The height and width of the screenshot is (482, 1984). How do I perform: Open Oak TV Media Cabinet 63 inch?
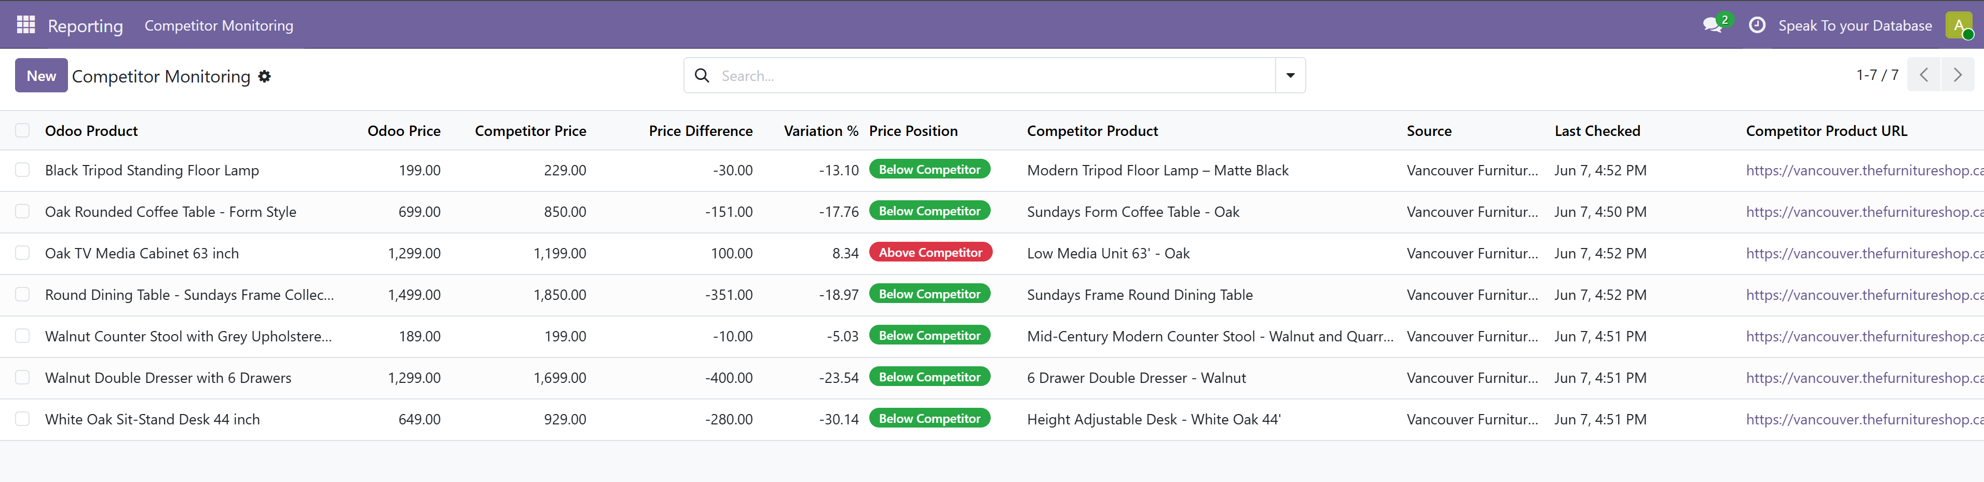142,253
